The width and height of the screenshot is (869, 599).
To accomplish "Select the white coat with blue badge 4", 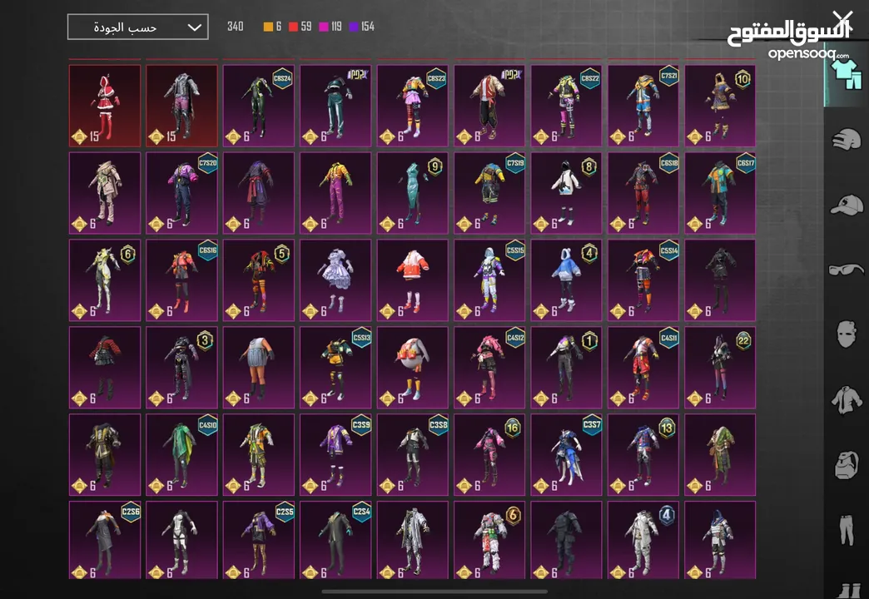I will (643, 540).
